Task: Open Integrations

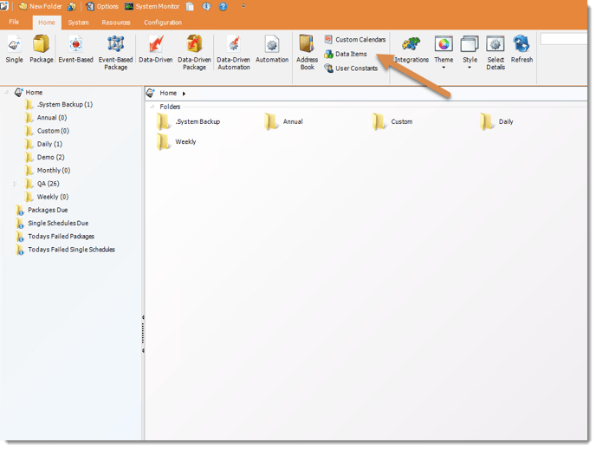Action: (411, 49)
